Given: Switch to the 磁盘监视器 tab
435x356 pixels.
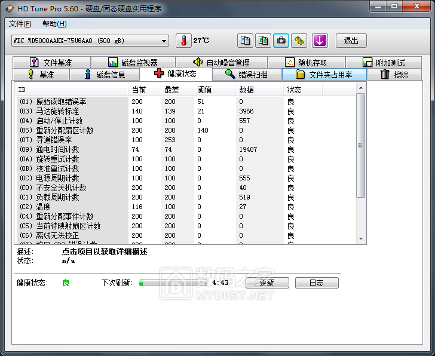Looking at the screenshot, I should pyautogui.click(x=133, y=63).
